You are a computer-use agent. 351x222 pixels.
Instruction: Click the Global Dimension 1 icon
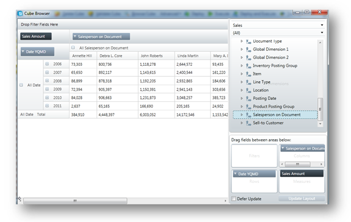(248, 49)
